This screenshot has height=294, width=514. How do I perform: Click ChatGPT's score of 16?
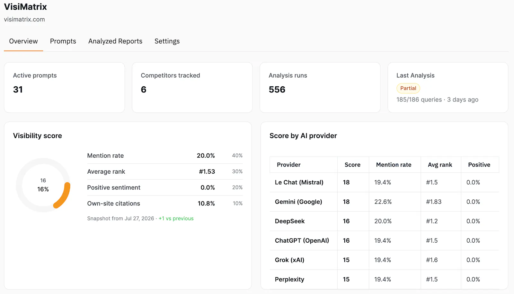tap(346, 241)
